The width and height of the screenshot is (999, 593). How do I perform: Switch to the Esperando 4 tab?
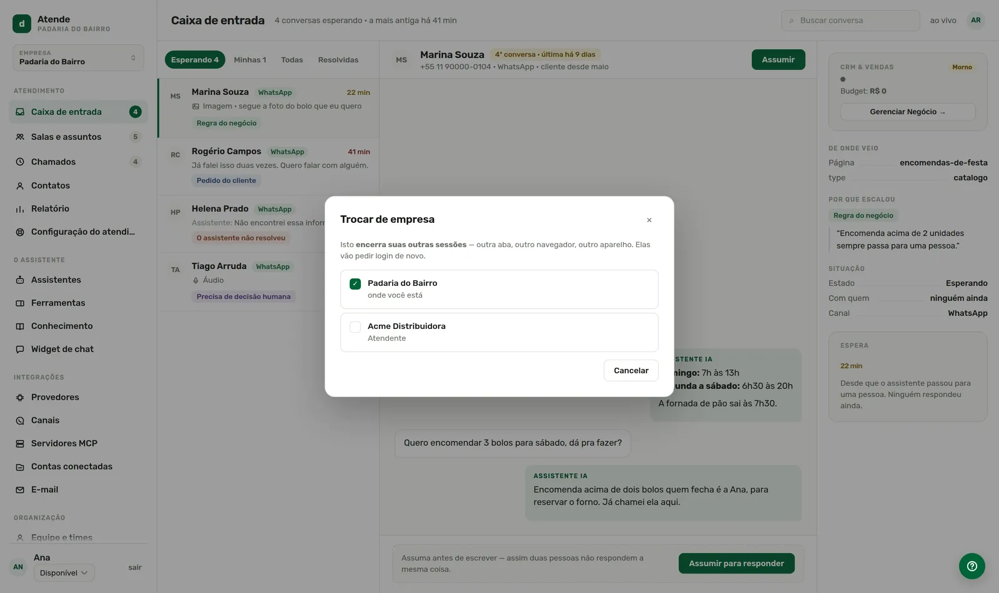click(x=195, y=59)
